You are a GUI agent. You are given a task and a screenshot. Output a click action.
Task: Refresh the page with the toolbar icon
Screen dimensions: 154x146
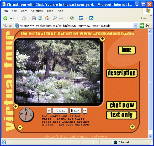point(40,18)
